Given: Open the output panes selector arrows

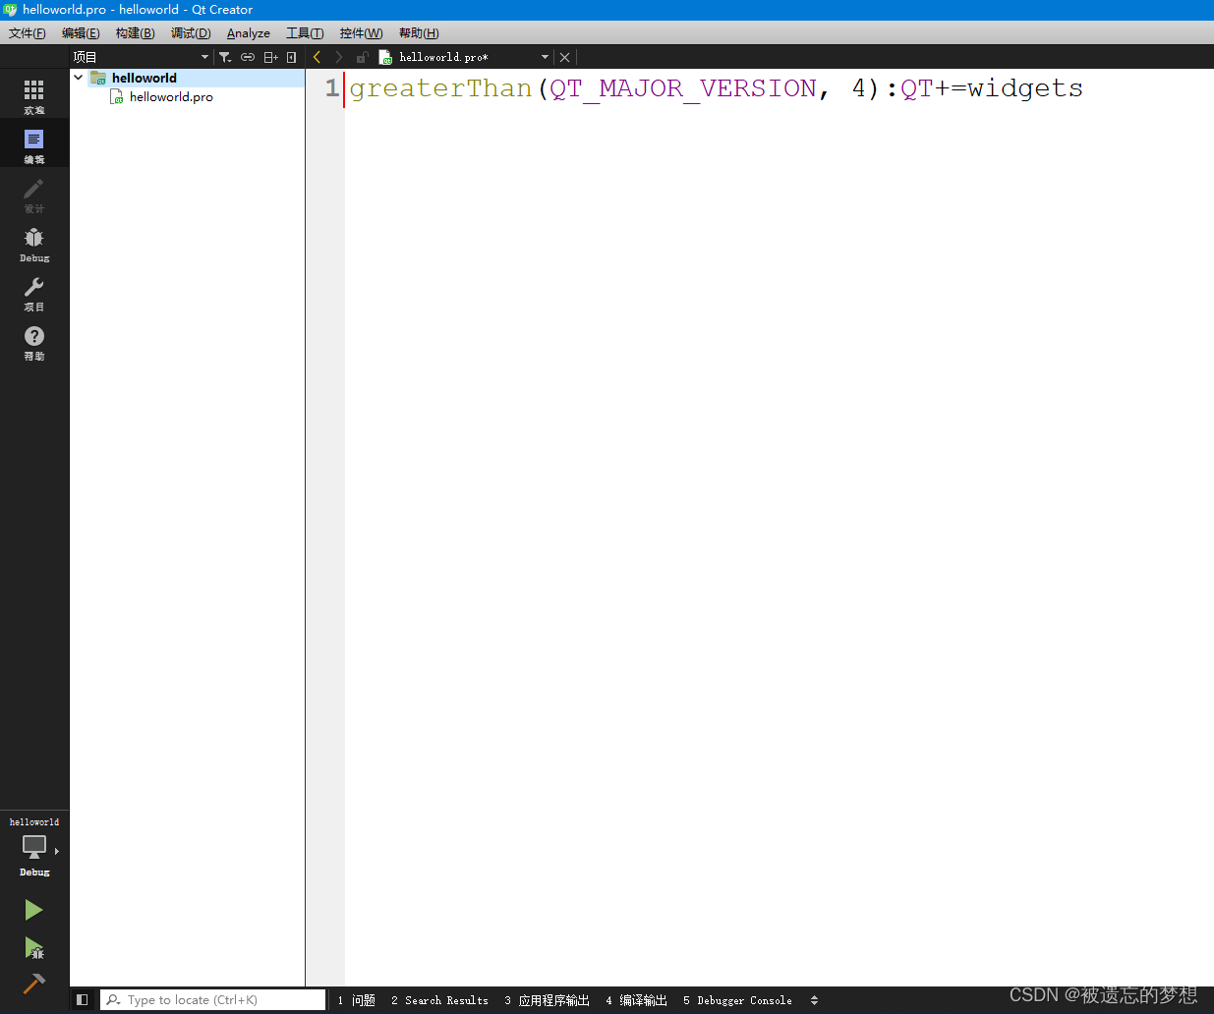Looking at the screenshot, I should [814, 1000].
